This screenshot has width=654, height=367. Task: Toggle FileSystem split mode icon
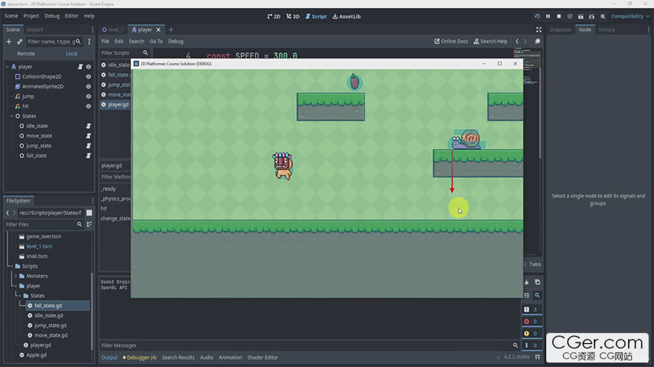tap(89, 213)
